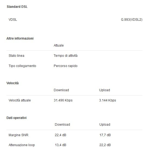Select the Velocità attuale row label

tap(20, 100)
